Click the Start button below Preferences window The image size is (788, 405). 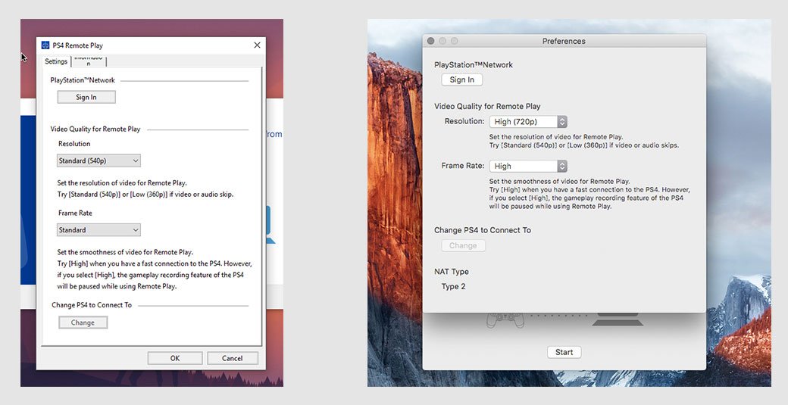(x=564, y=352)
